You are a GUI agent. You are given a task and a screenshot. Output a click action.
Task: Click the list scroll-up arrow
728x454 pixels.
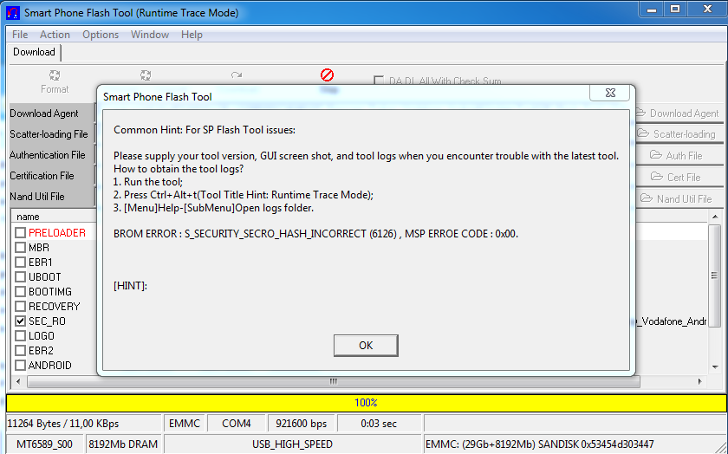click(x=714, y=217)
